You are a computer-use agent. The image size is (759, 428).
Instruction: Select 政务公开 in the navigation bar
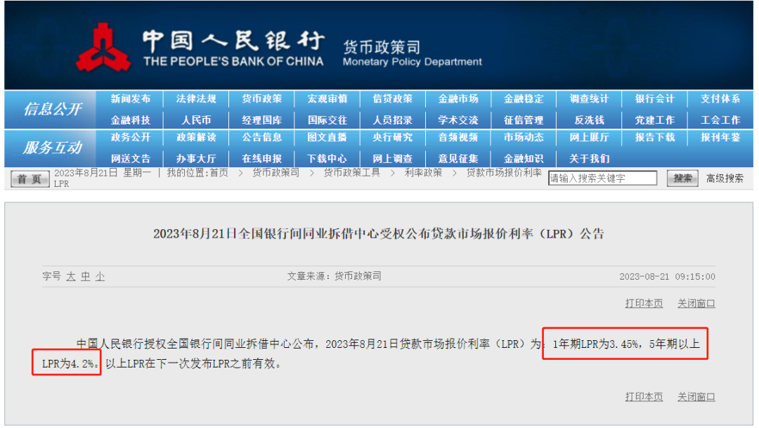[131, 138]
